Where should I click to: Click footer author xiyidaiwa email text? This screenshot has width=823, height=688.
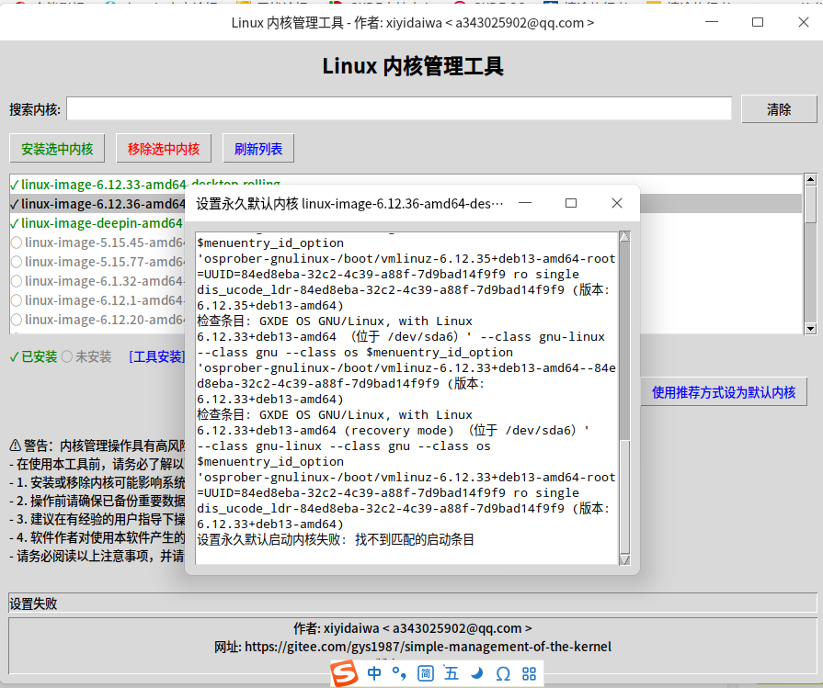(413, 628)
